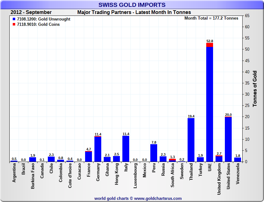Screen dimensions: 264x202
Task: Click the blue Gold Unwrought legend square
Action: 14,19
